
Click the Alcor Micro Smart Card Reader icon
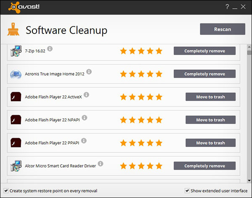[x=16, y=166]
